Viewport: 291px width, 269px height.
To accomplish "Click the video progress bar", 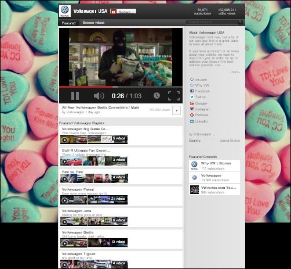I will coord(121,87).
